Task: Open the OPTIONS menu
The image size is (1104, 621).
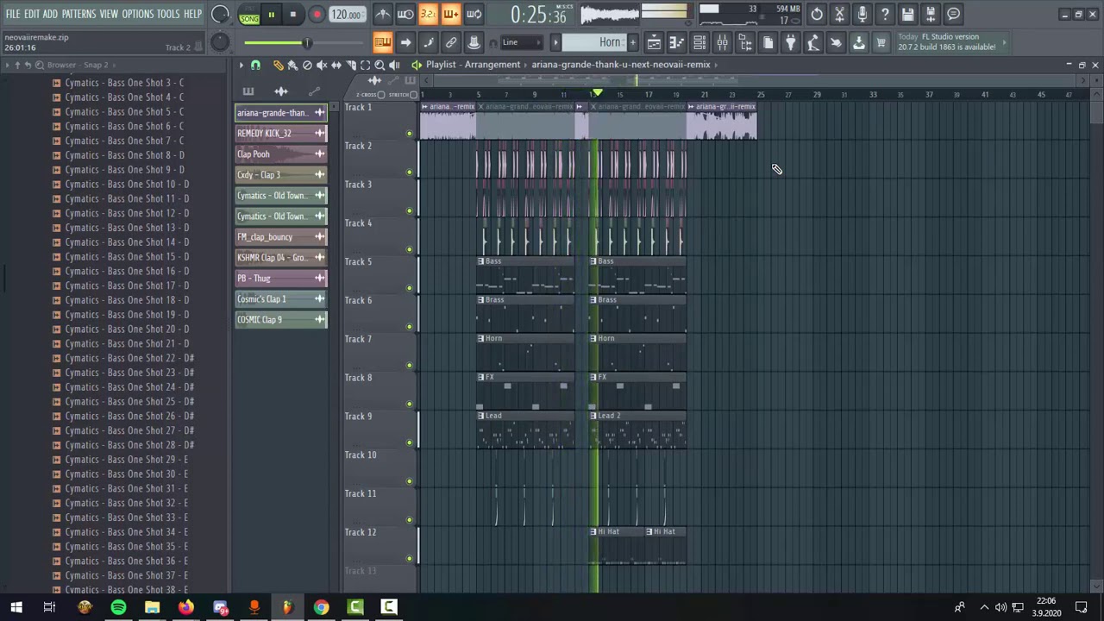Action: [137, 14]
